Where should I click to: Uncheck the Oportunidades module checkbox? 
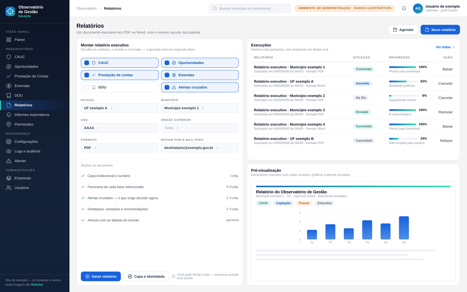(x=167, y=63)
